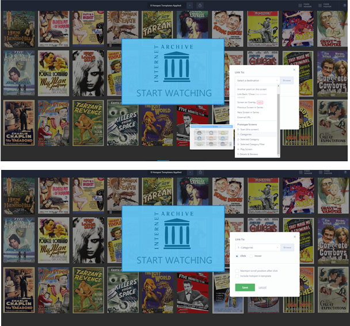This screenshot has height=326, width=350.
Task: Click '0 Hotspot Templates Applied' in upper screenshot
Action: 166,6
